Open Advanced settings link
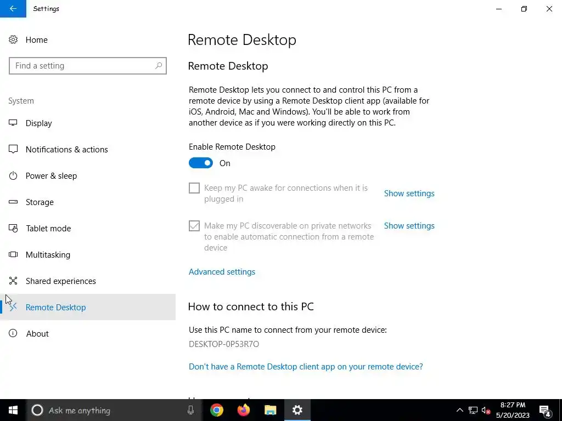The width and height of the screenshot is (562, 421). click(x=222, y=272)
